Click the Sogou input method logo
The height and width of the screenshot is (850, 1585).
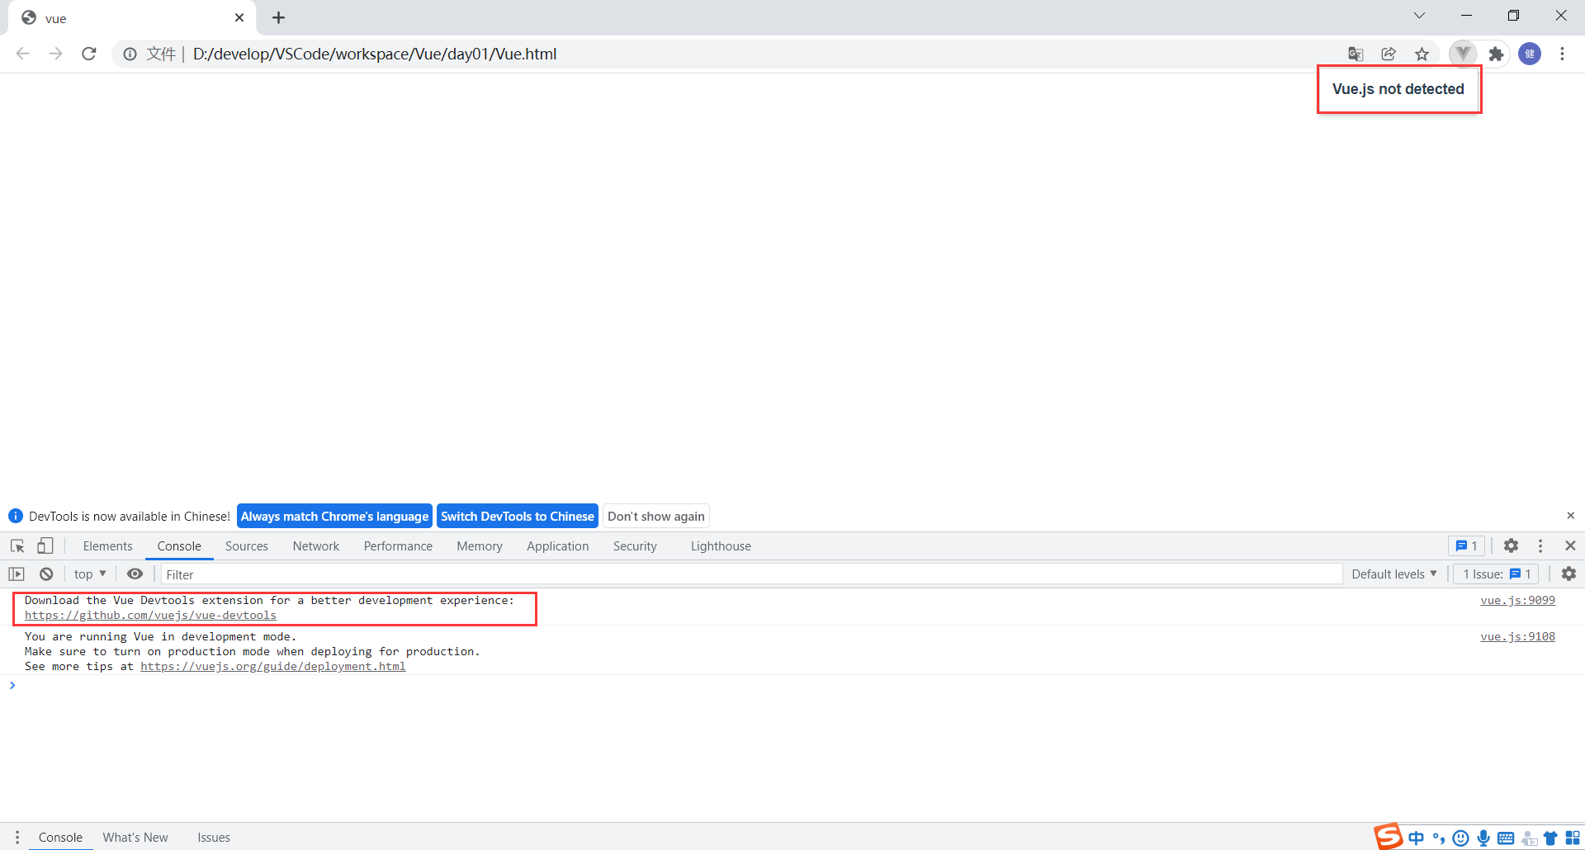point(1389,836)
